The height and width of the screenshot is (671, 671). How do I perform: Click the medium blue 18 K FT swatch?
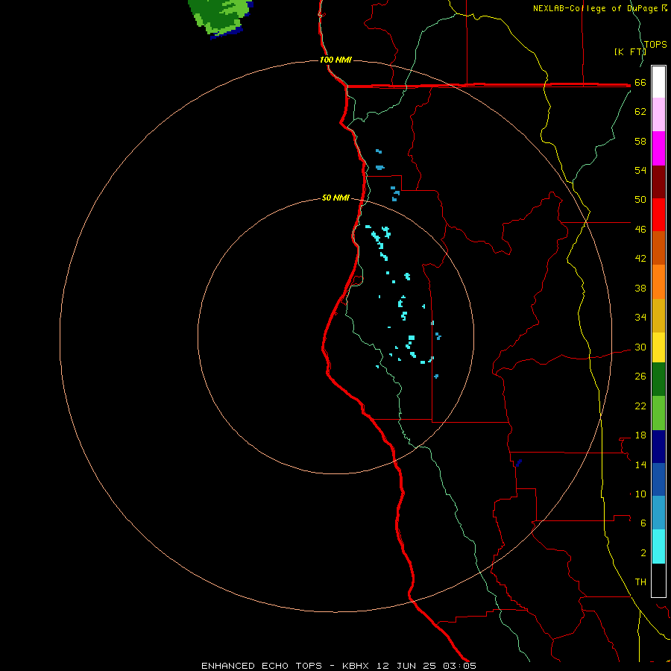(x=658, y=479)
